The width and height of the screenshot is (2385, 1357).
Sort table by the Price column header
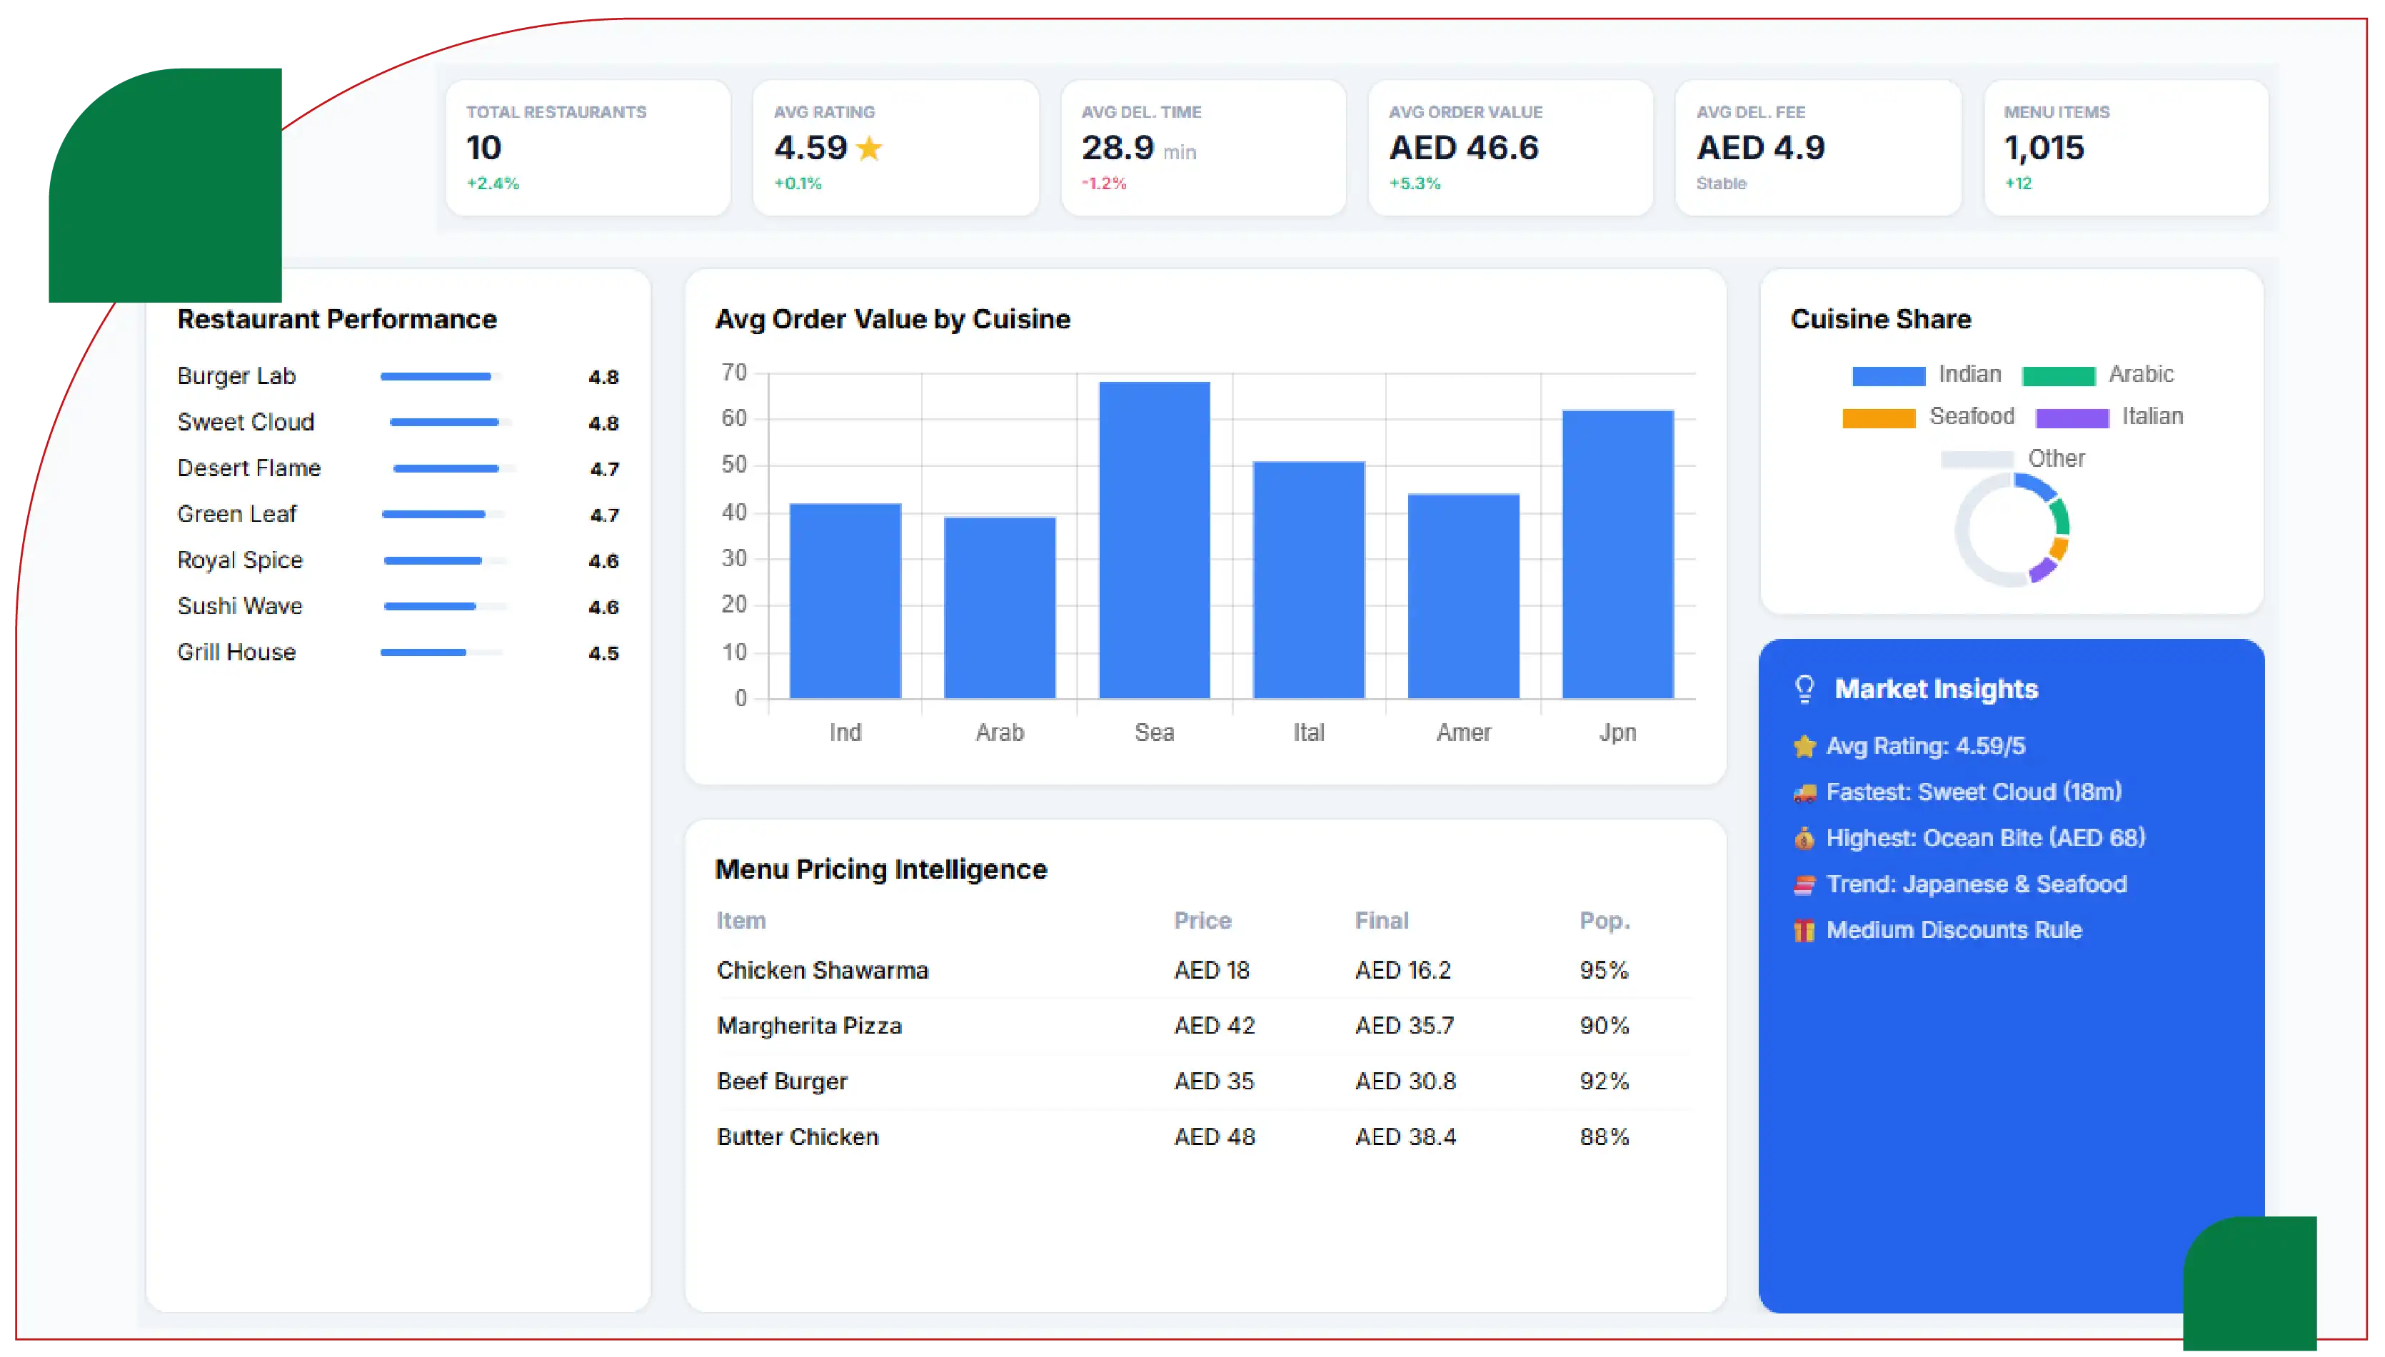1202,921
